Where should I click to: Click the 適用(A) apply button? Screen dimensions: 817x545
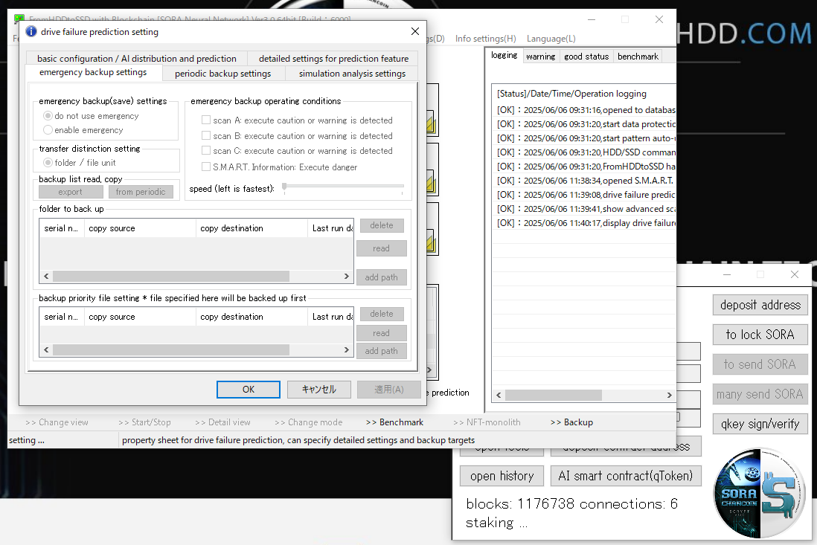tap(388, 390)
